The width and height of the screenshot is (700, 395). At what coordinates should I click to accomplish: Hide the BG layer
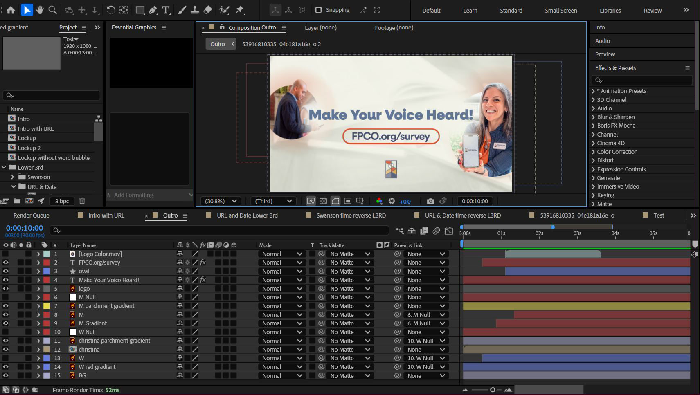click(6, 375)
